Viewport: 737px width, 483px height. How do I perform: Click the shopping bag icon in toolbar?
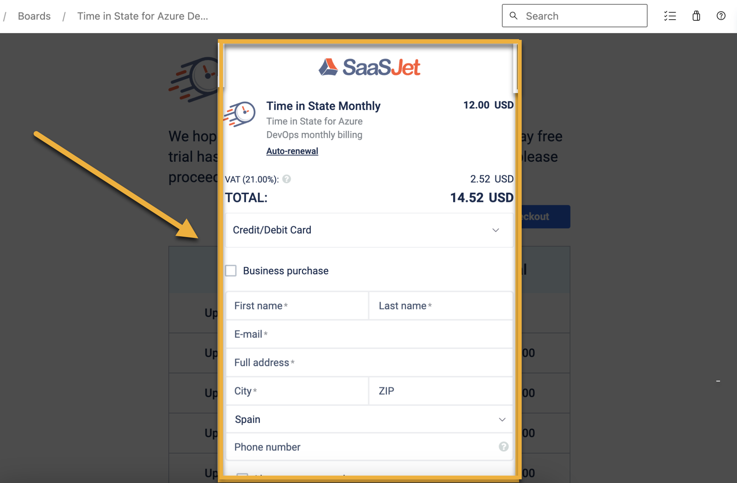[696, 16]
